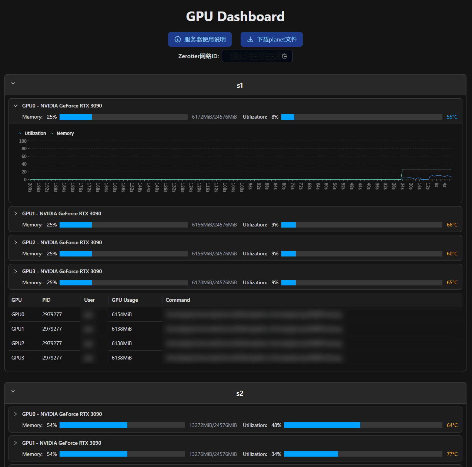Select the GPU0 row PID 2979277
Image resolution: width=472 pixels, height=467 pixels.
[x=52, y=314]
